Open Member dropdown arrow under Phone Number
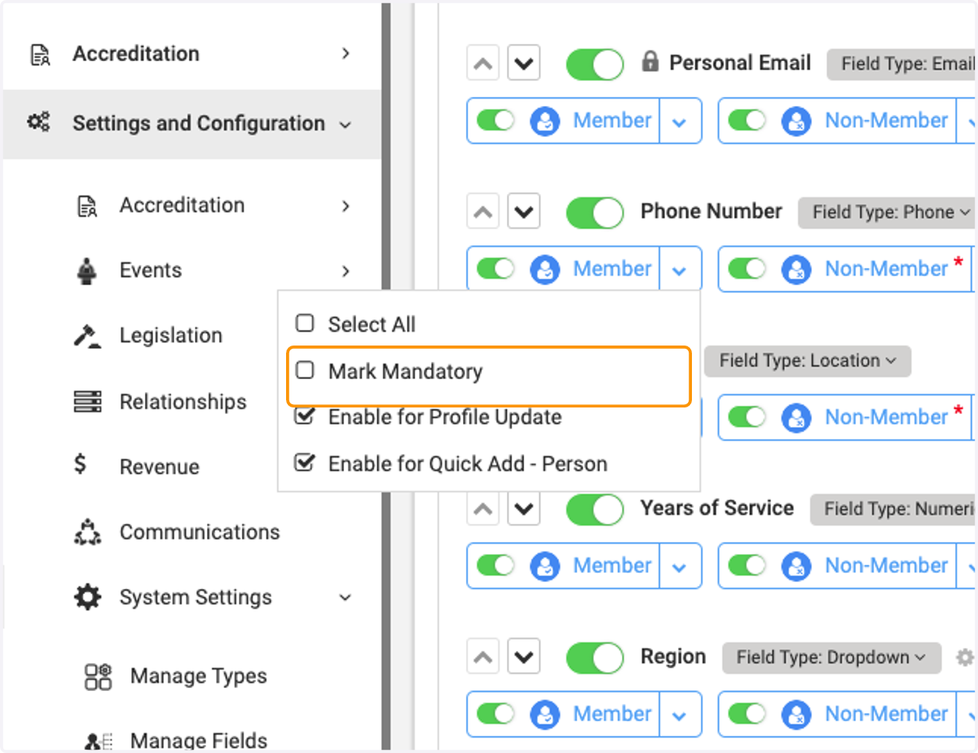This screenshot has height=753, width=978. pos(680,270)
